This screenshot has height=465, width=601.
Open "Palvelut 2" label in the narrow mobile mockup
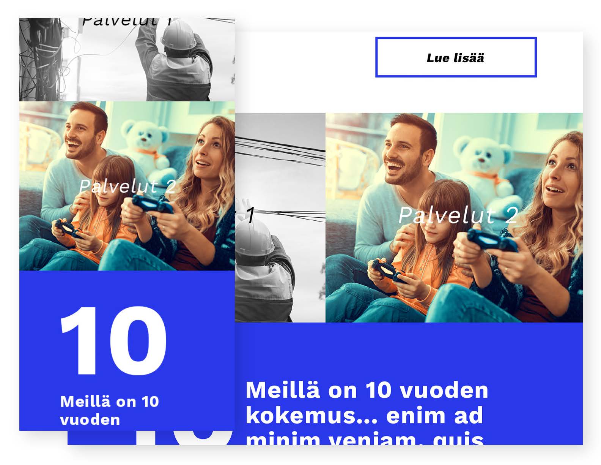pos(127,187)
